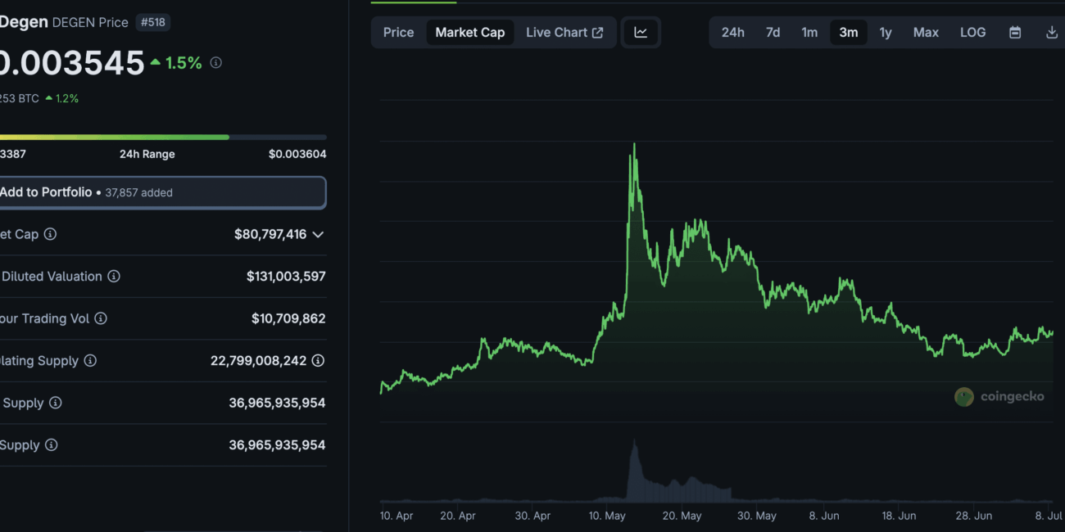The image size is (1065, 532).
Task: Click the 24h Range label
Action: (x=147, y=154)
